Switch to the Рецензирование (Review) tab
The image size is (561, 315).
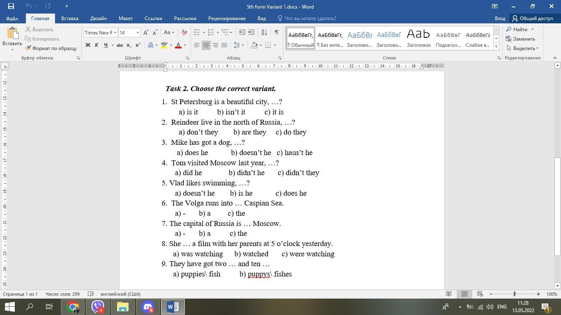click(x=227, y=18)
